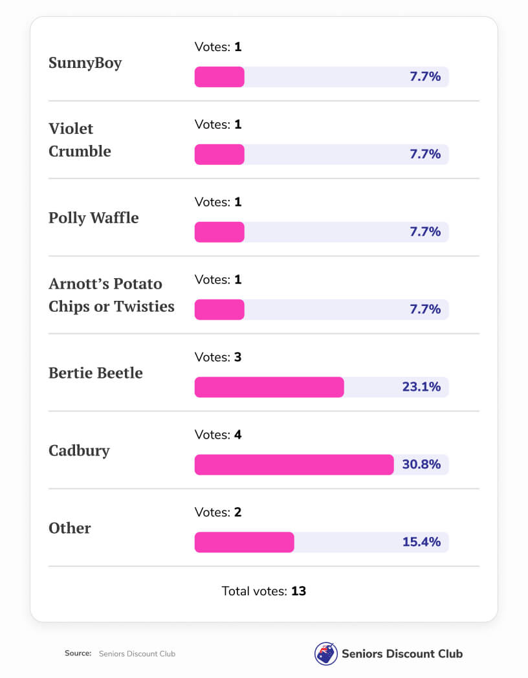Click the 23.1% value for Bertie Beetle
The width and height of the screenshot is (528, 678).
[x=421, y=387]
